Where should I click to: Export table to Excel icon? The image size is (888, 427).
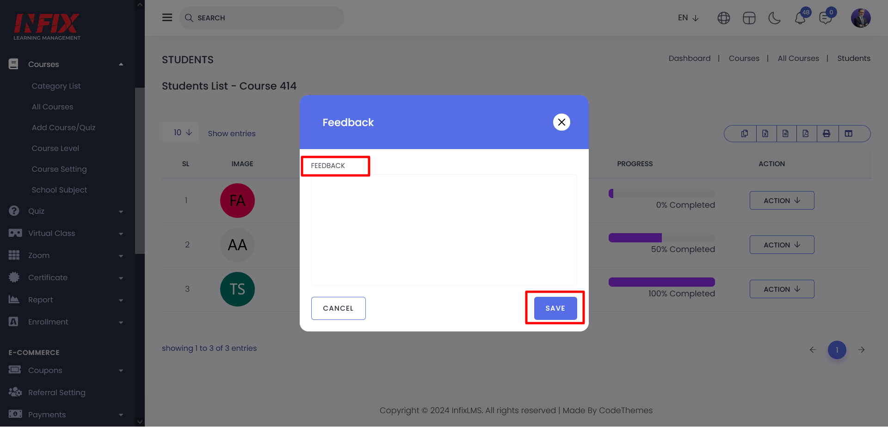765,133
